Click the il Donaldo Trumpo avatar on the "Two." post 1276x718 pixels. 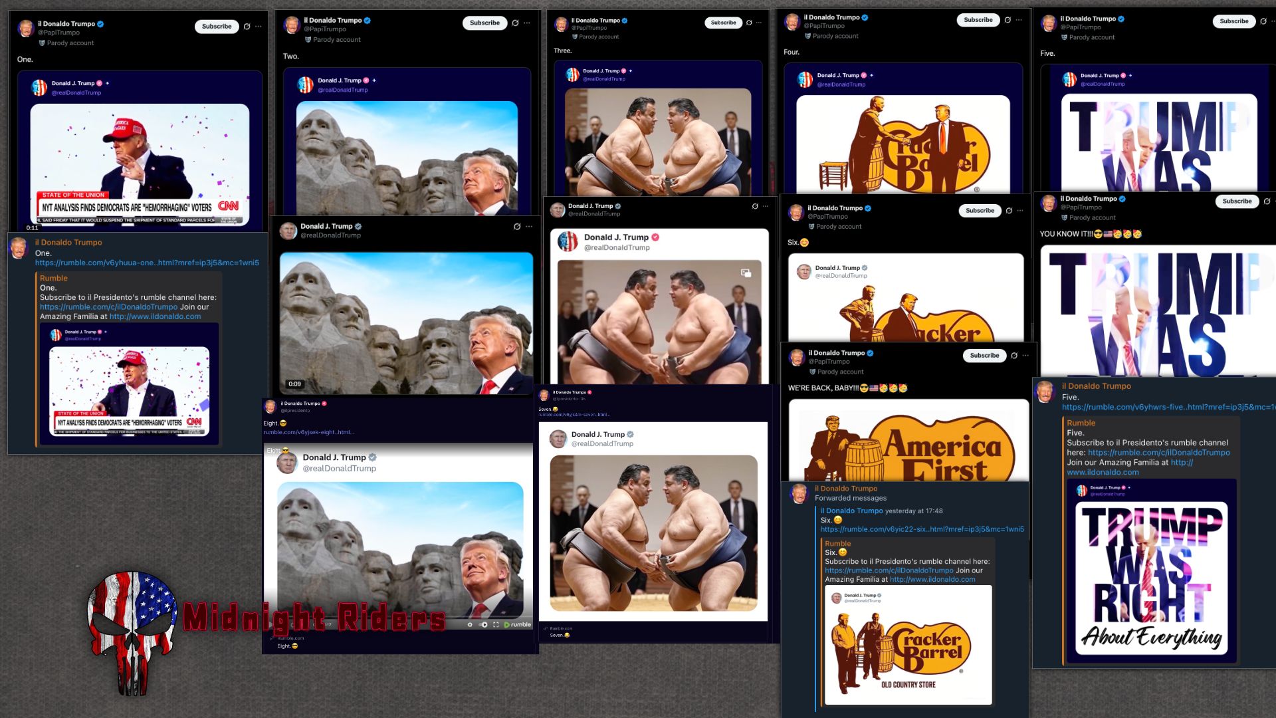[292, 25]
